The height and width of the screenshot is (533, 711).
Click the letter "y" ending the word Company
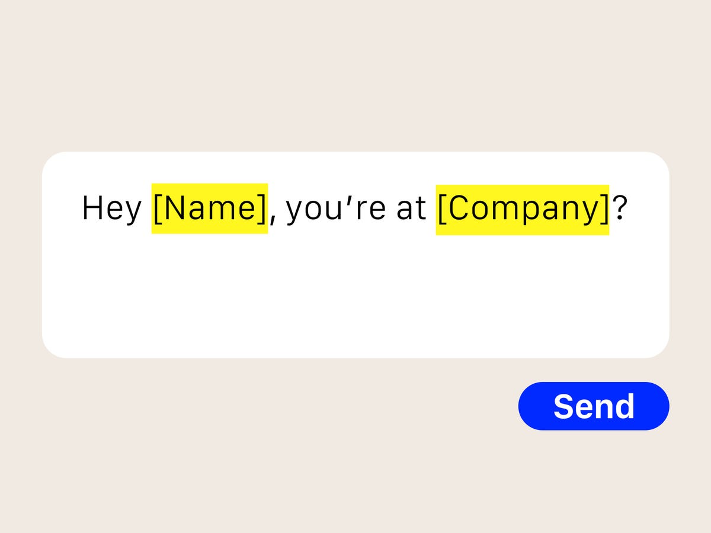coord(591,212)
